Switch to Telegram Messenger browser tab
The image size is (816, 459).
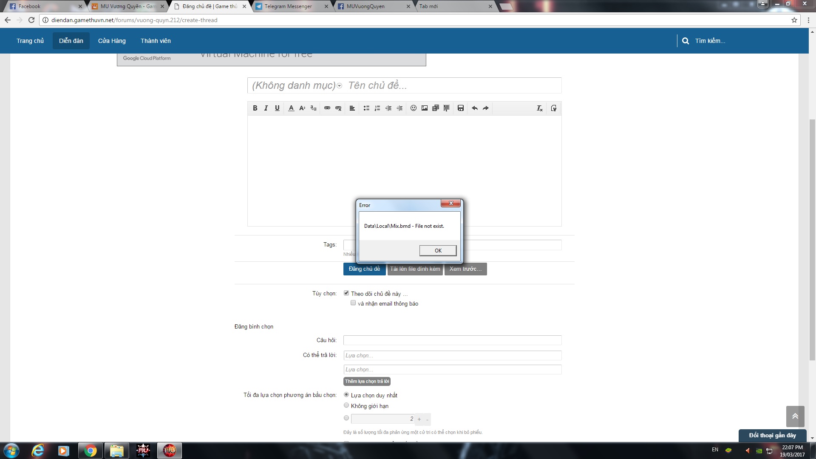(288, 6)
